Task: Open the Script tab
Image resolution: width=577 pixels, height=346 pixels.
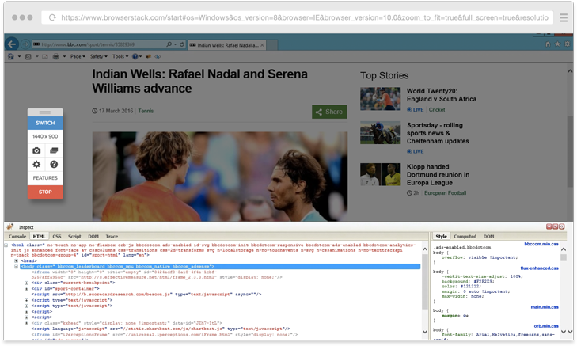Action: 74,236
